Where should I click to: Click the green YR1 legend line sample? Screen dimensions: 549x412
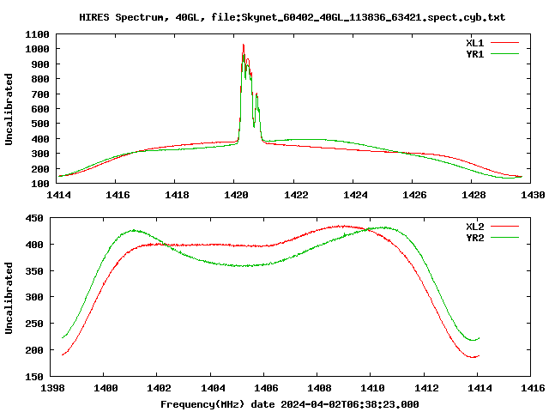[504, 54]
